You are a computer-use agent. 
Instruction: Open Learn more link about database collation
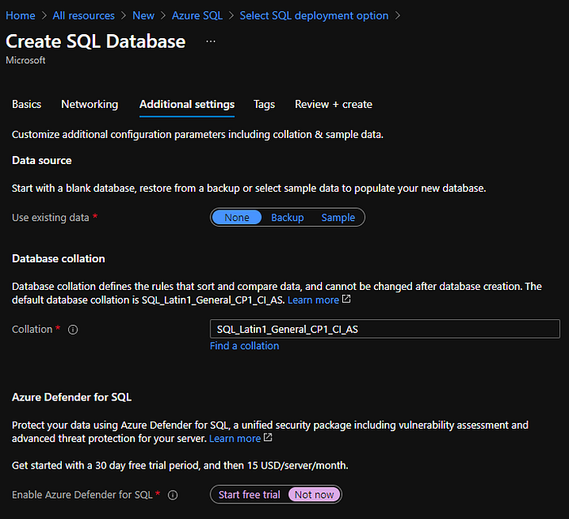tap(313, 300)
